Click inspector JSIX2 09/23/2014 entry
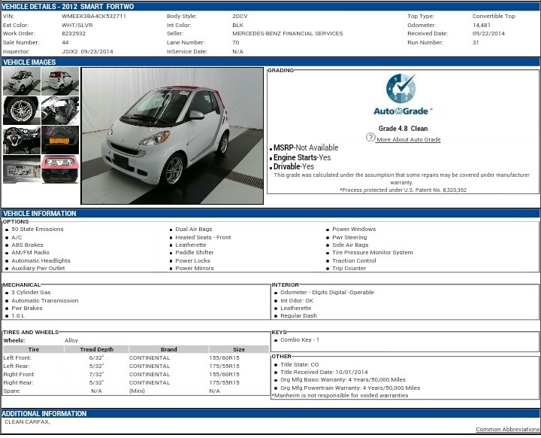 [x=87, y=51]
